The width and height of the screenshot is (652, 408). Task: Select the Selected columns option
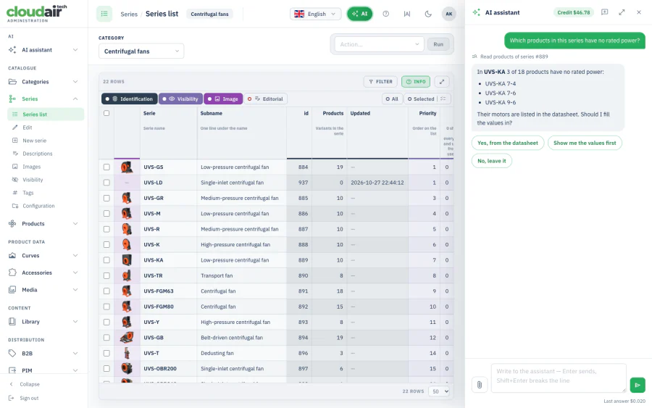tap(421, 99)
